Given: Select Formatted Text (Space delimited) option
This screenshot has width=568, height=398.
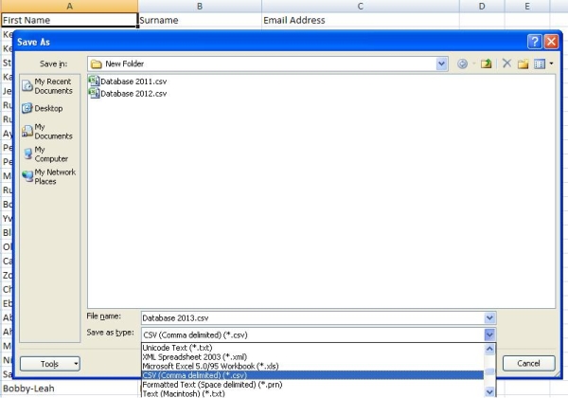Looking at the screenshot, I should pos(213,385).
